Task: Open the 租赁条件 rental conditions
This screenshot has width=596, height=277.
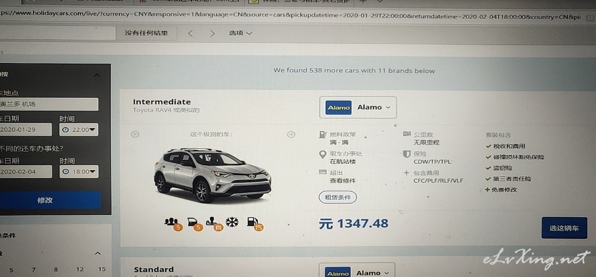Action: (x=338, y=197)
